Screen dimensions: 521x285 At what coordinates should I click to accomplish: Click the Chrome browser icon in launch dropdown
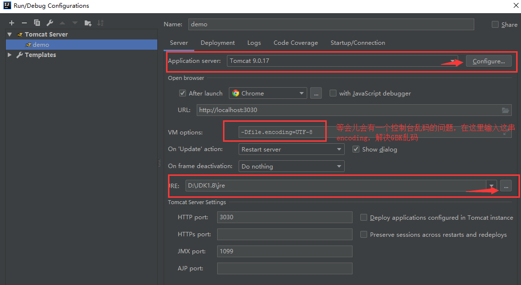click(235, 93)
